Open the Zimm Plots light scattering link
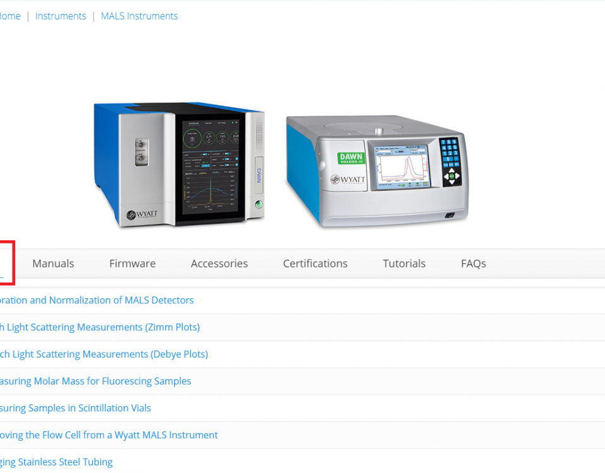 (99, 327)
